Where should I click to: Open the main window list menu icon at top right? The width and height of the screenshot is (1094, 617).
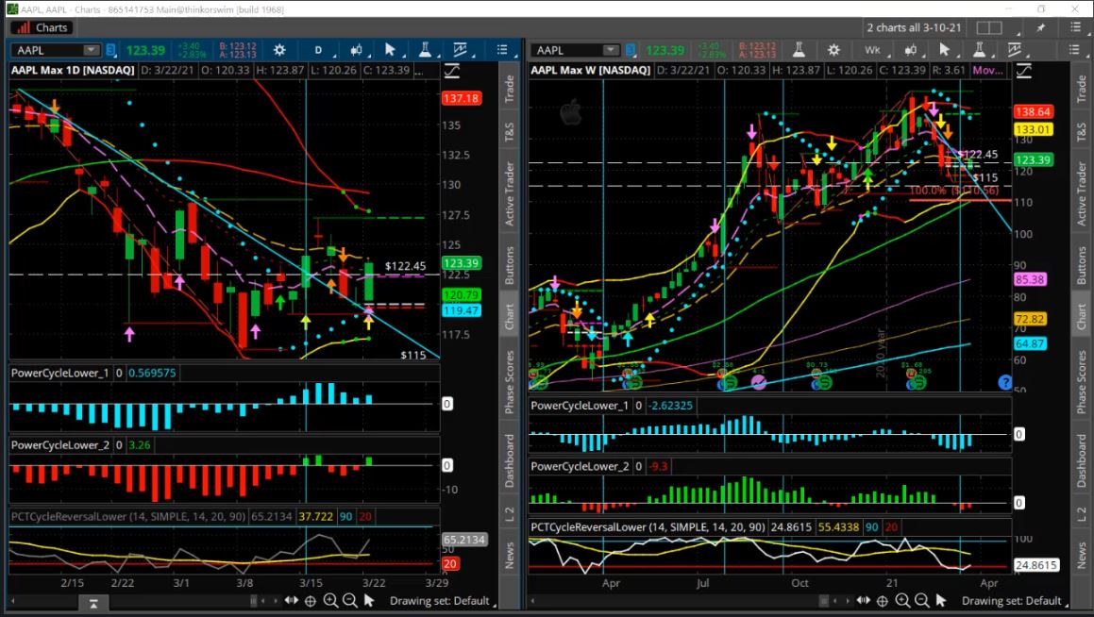pyautogui.click(x=1075, y=28)
